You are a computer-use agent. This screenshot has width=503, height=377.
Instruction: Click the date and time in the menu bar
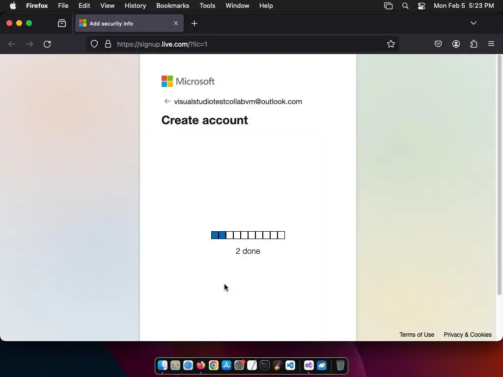click(x=464, y=6)
